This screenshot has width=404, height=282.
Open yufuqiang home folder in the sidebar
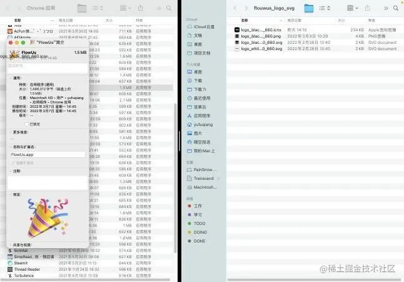200,125
